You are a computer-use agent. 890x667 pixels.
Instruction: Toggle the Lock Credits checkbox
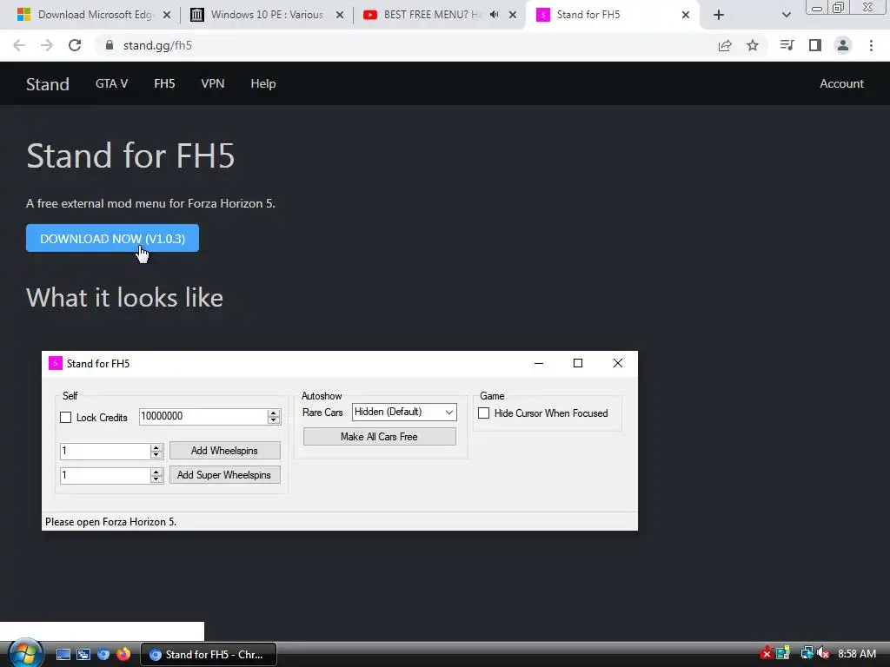(x=66, y=418)
